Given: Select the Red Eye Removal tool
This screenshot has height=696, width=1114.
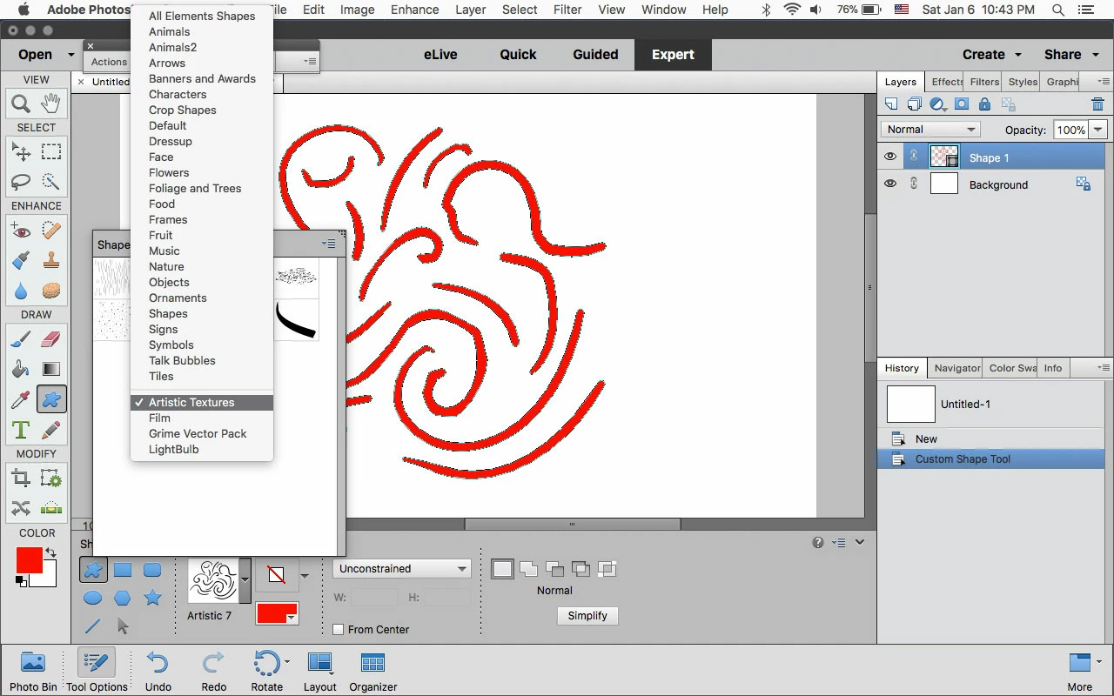Looking at the screenshot, I should (21, 231).
